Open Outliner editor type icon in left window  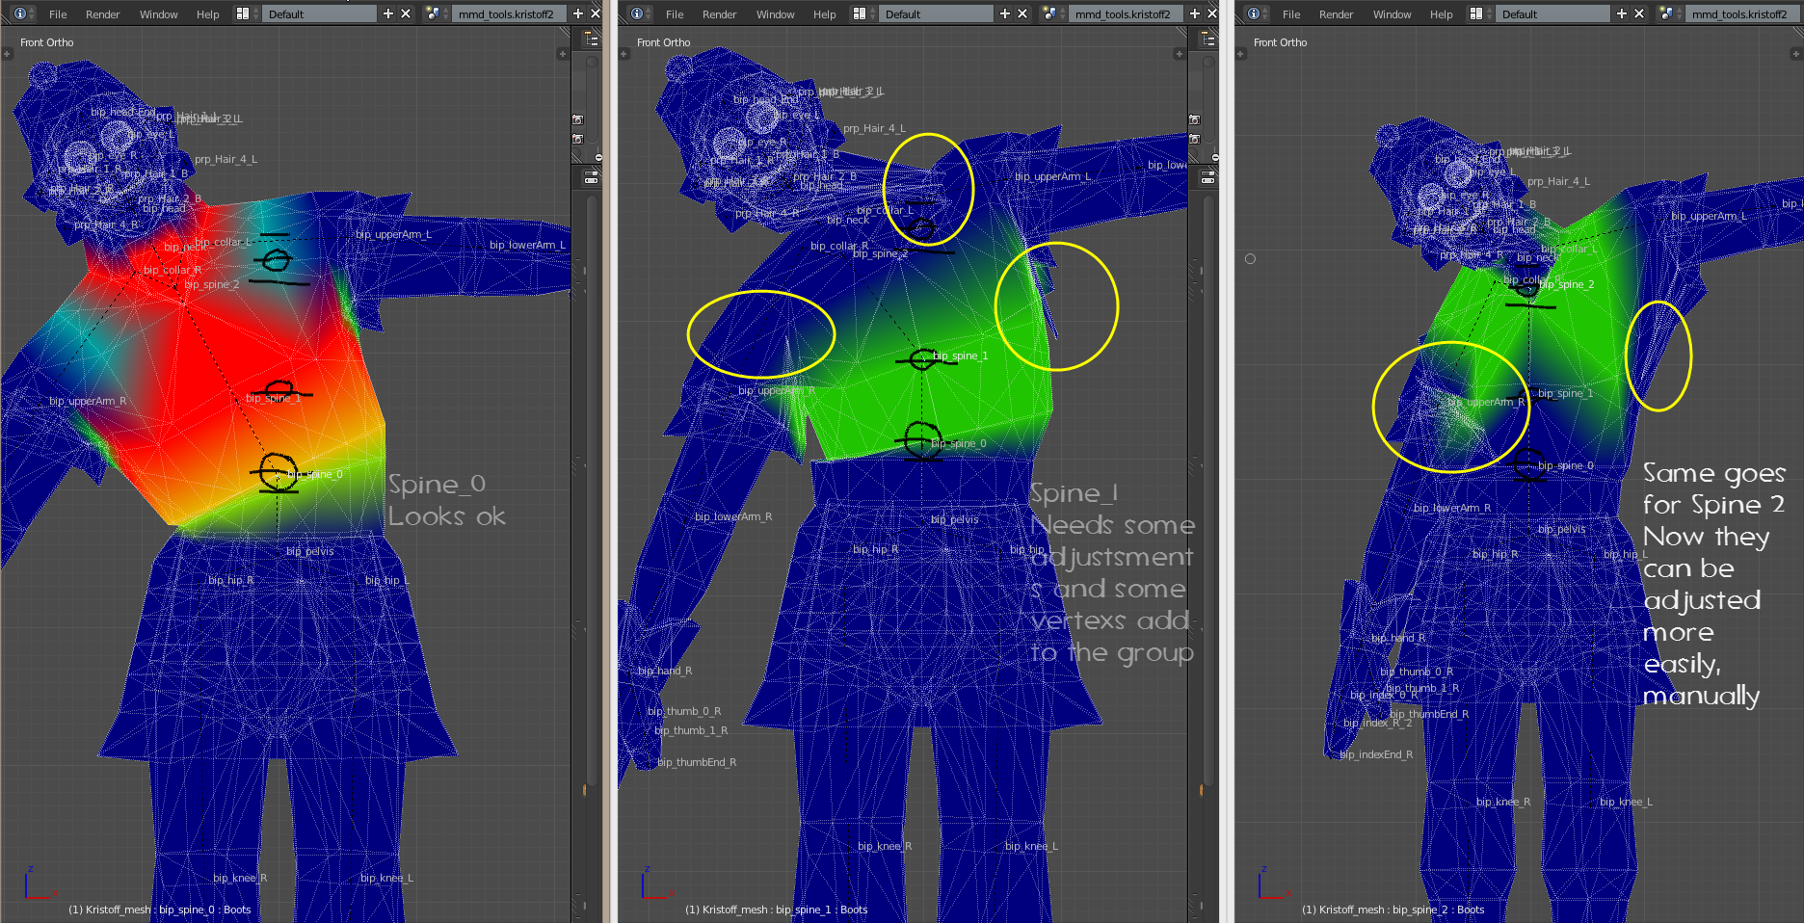[x=592, y=39]
